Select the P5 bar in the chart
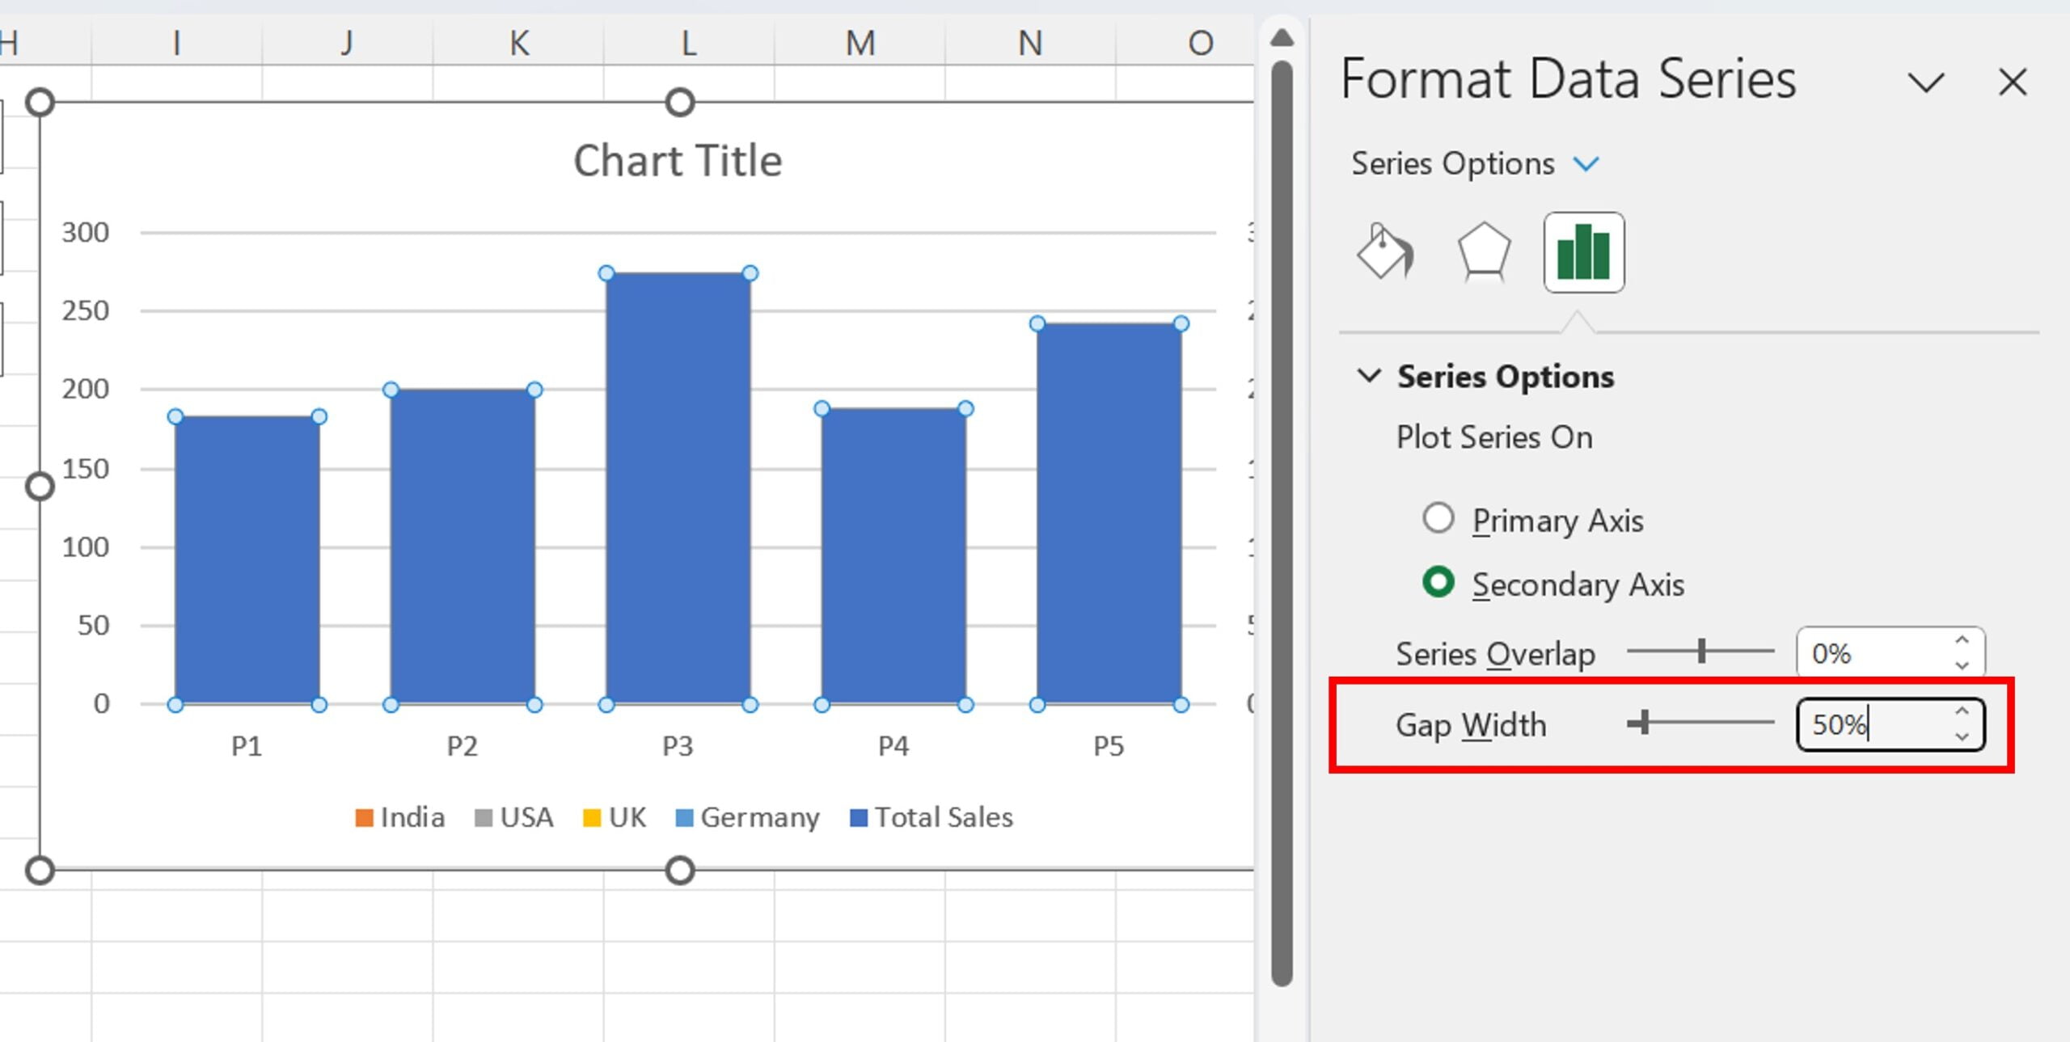 1109,513
